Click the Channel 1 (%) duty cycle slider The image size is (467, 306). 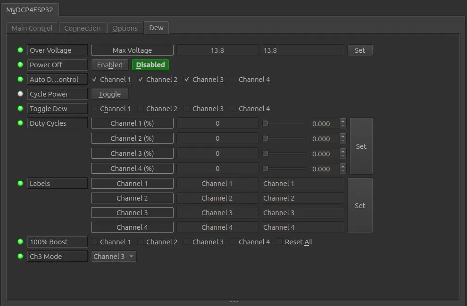(284, 123)
